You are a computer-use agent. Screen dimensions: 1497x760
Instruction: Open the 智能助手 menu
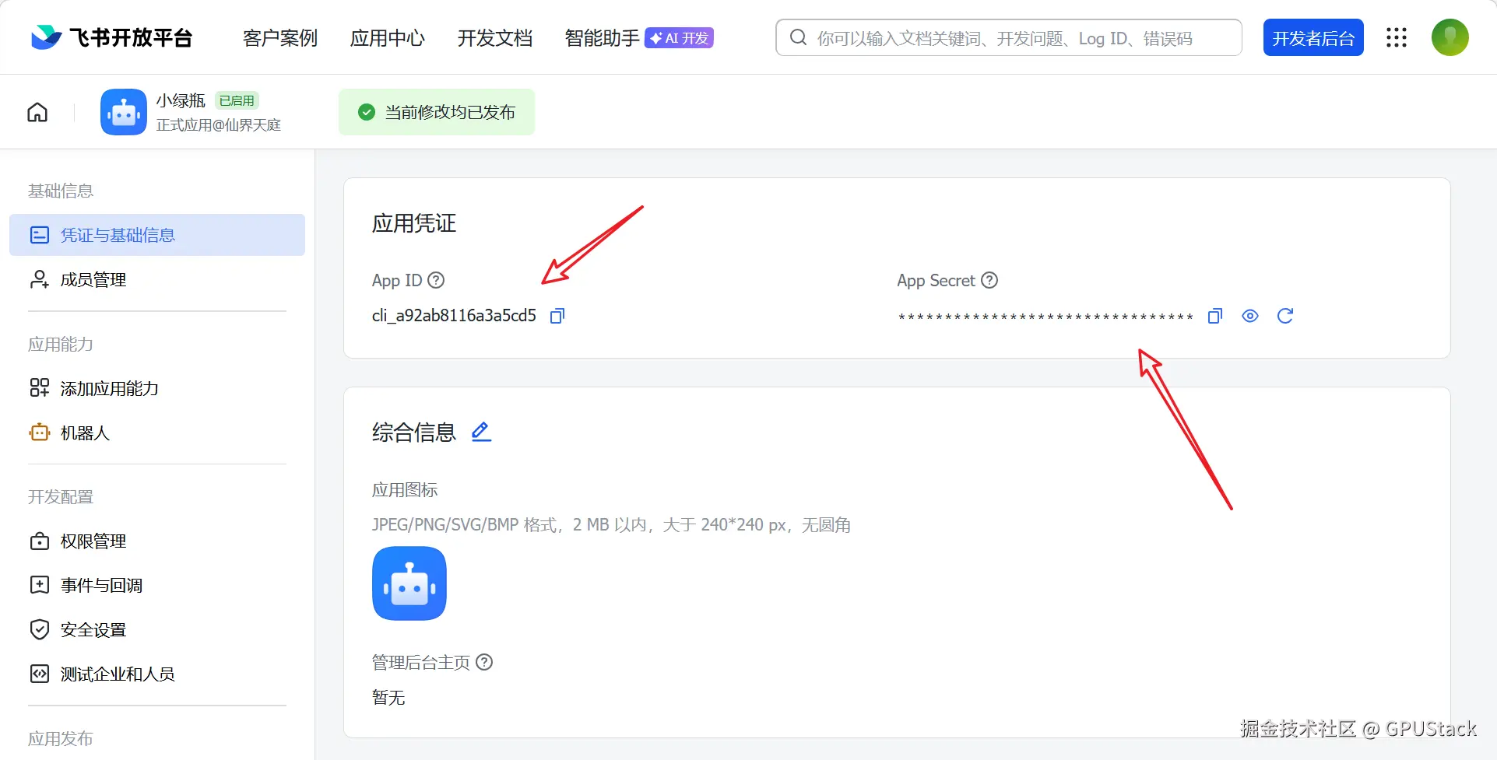603,38
